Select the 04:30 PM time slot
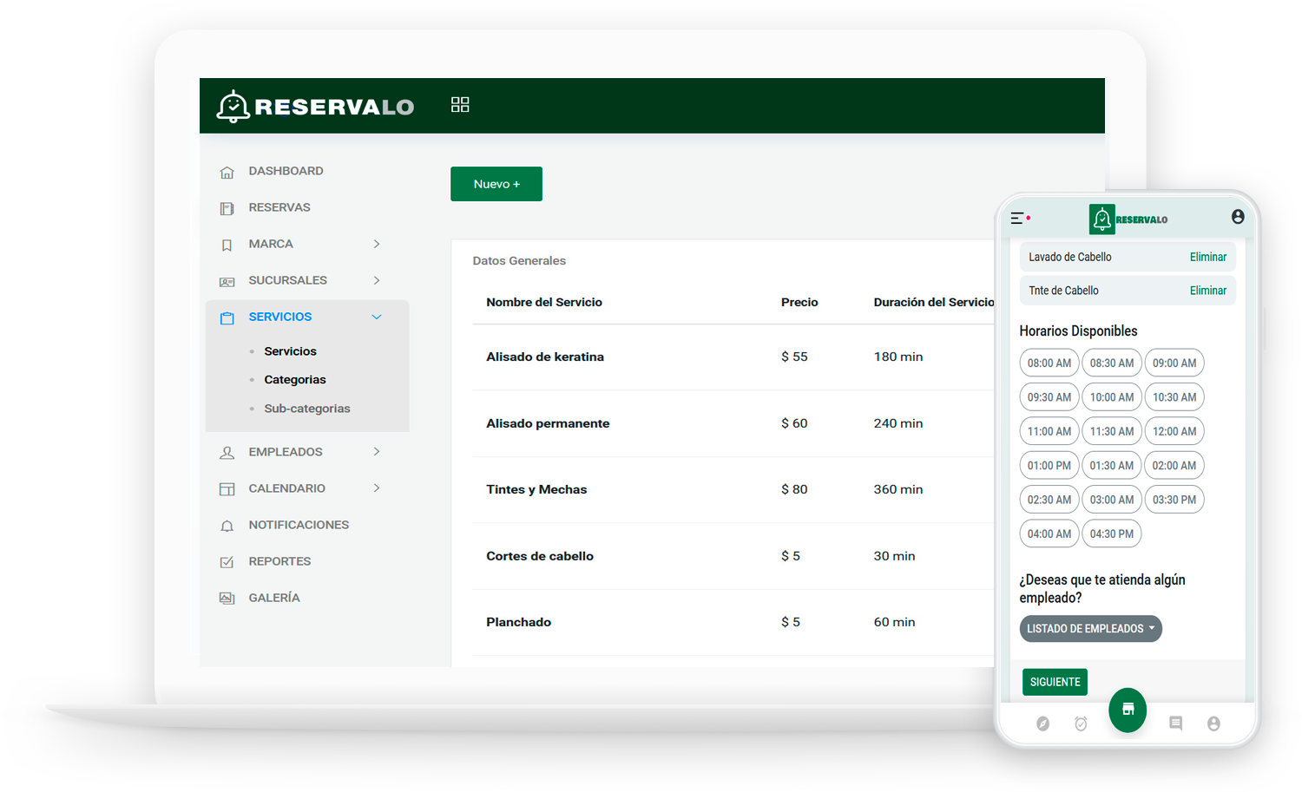 click(1111, 533)
